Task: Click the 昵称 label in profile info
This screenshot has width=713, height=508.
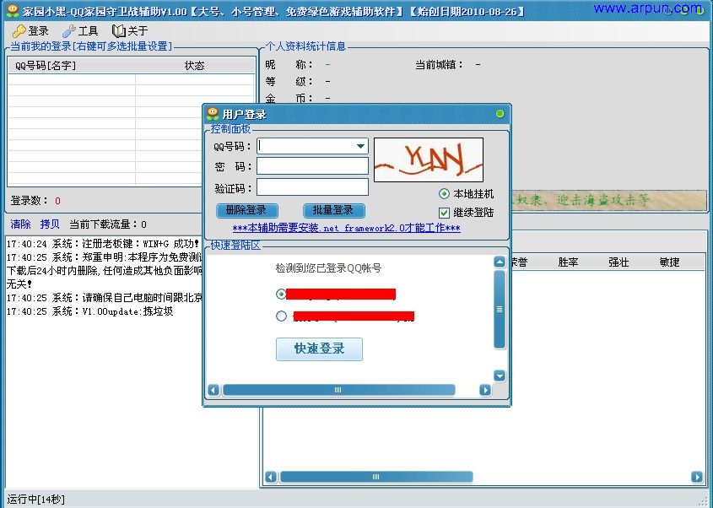Action: tap(289, 65)
